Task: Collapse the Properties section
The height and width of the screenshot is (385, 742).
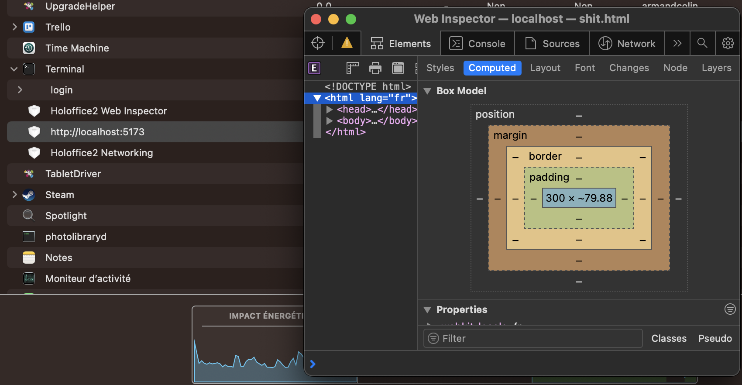Action: [x=427, y=310]
